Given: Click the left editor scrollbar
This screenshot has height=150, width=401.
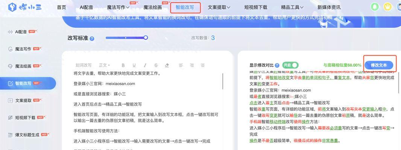Looking at the screenshot, I should coord(222,82).
